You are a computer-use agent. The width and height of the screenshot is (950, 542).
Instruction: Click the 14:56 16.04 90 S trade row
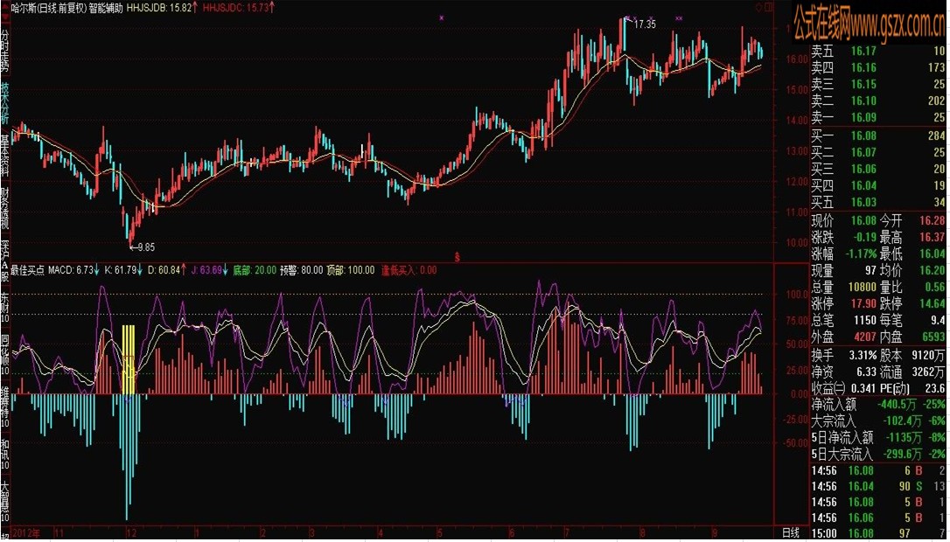click(878, 486)
